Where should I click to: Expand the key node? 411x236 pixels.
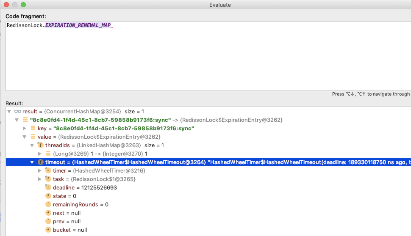[25, 128]
